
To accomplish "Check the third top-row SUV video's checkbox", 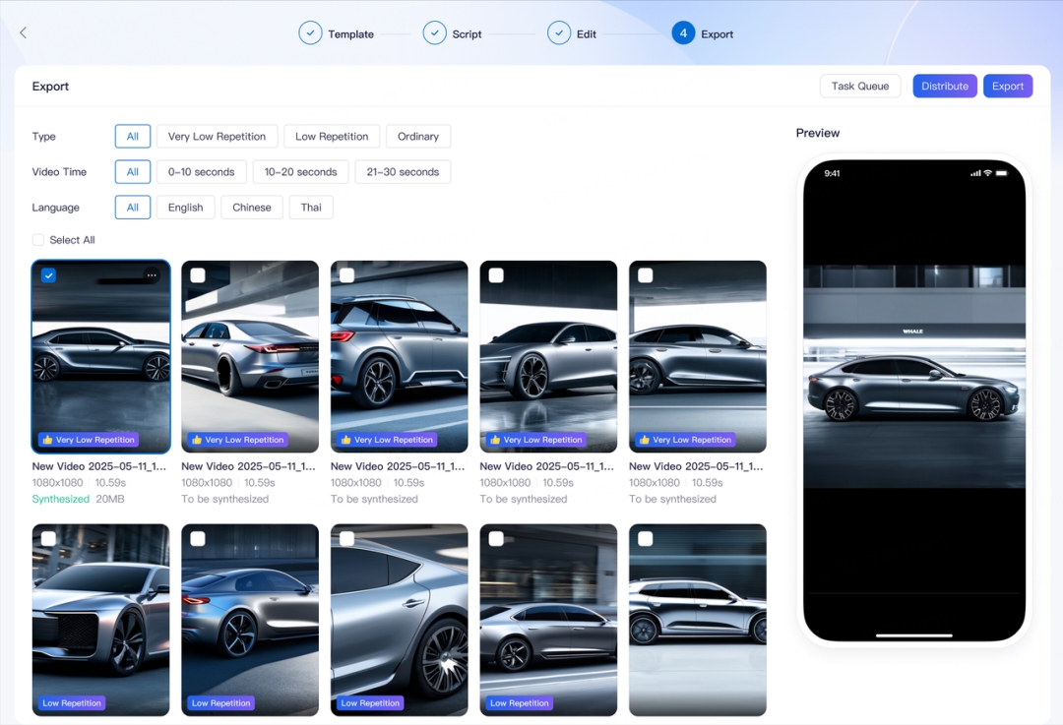I will point(347,275).
